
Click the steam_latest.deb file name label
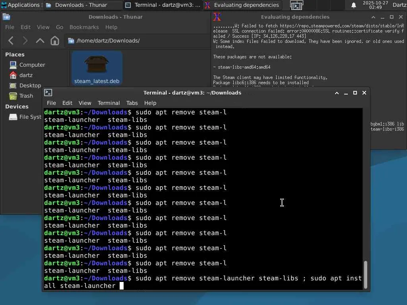(97, 81)
